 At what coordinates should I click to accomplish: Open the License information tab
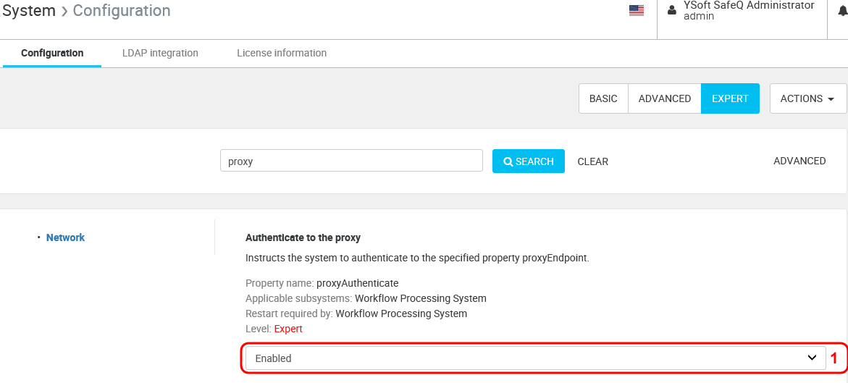coord(282,53)
